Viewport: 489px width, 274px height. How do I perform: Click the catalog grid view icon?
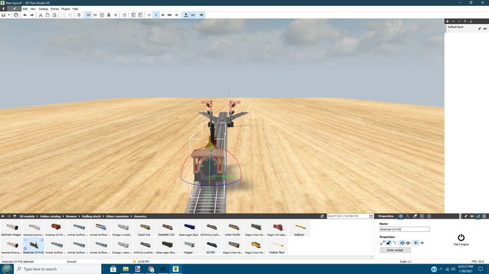pyautogui.click(x=371, y=216)
